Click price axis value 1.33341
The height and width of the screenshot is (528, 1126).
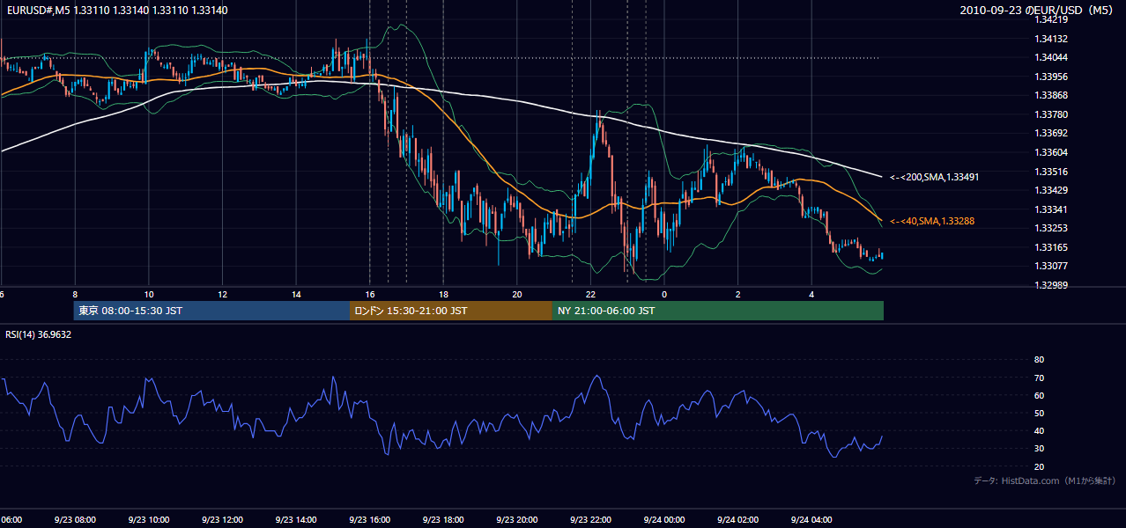(1052, 209)
